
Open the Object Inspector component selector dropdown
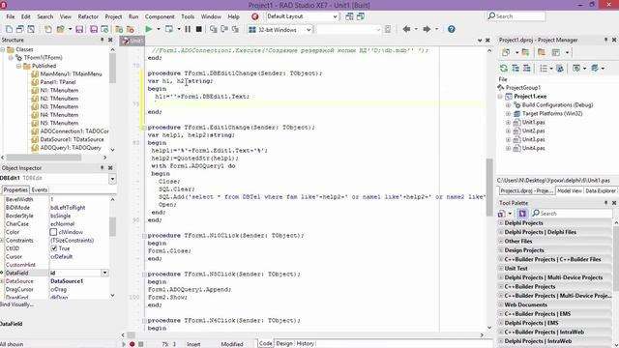coord(112,179)
